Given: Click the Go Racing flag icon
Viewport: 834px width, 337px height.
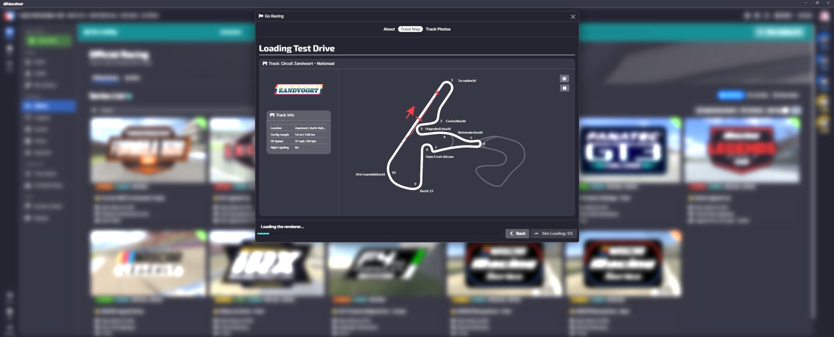Looking at the screenshot, I should tap(261, 16).
